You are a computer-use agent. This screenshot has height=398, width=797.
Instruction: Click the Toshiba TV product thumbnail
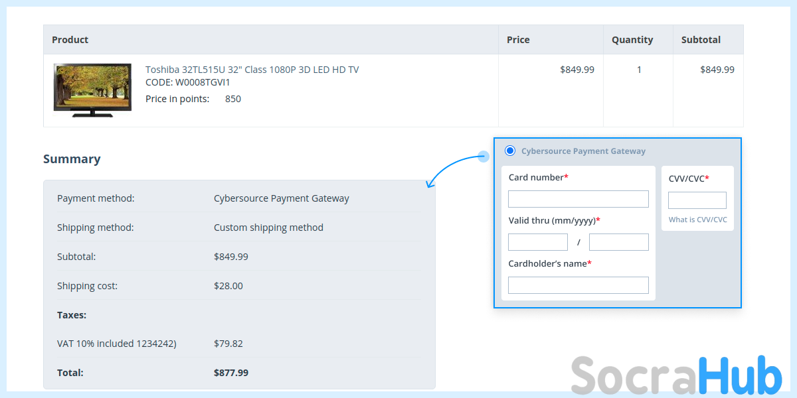click(x=92, y=90)
